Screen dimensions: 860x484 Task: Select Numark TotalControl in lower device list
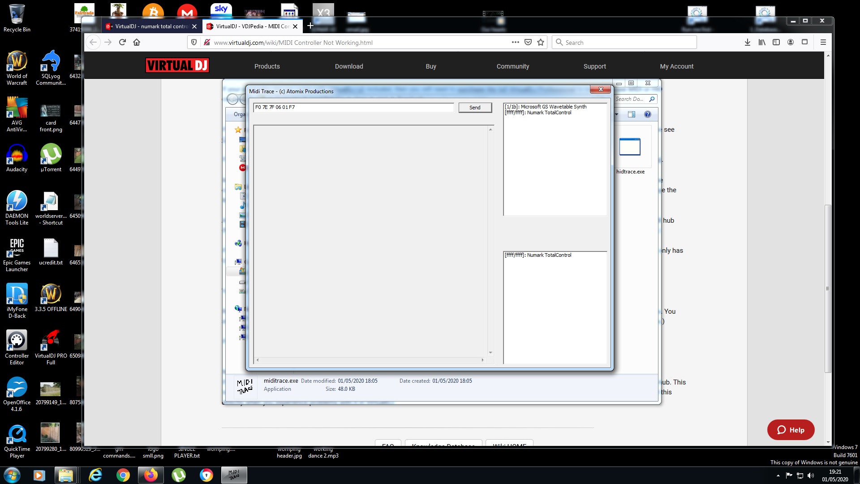538,255
